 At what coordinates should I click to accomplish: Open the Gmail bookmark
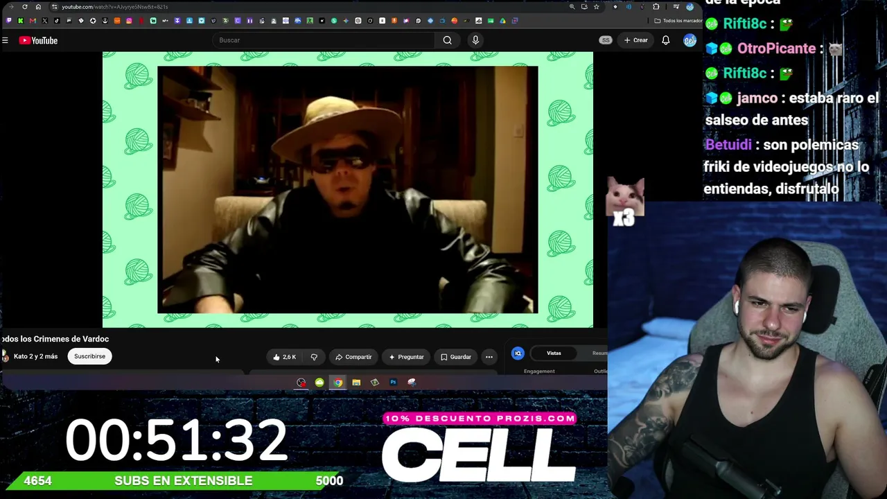pos(33,21)
